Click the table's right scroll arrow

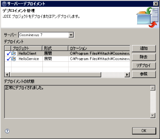[x=127, y=75]
